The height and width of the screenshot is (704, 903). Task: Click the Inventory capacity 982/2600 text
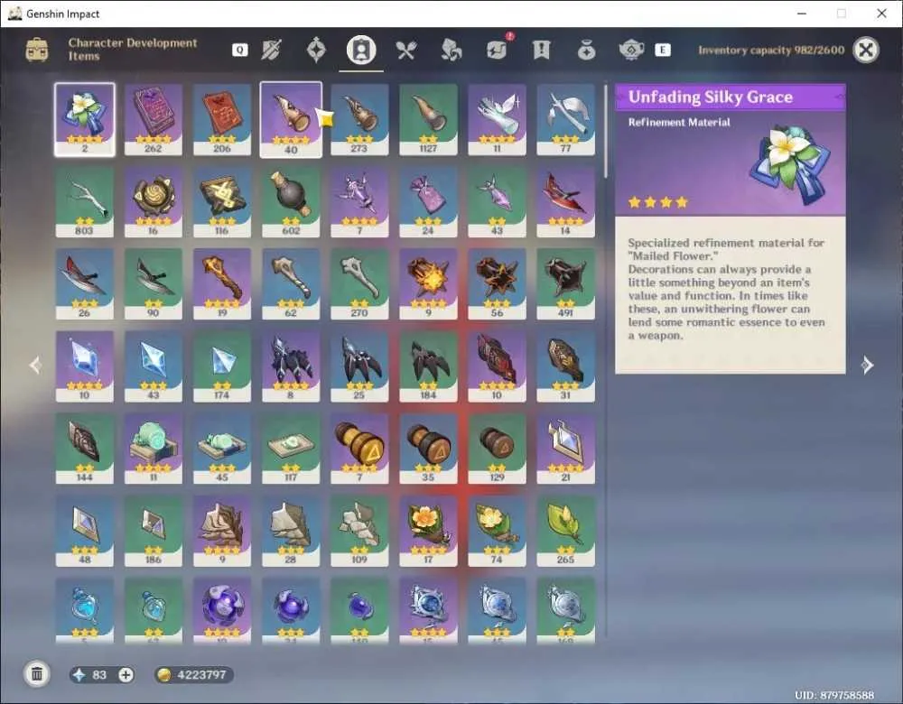point(771,50)
